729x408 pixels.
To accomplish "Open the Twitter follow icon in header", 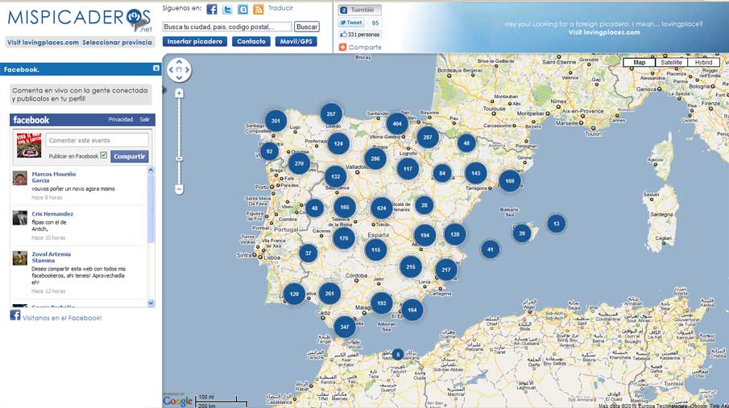I will [x=227, y=10].
